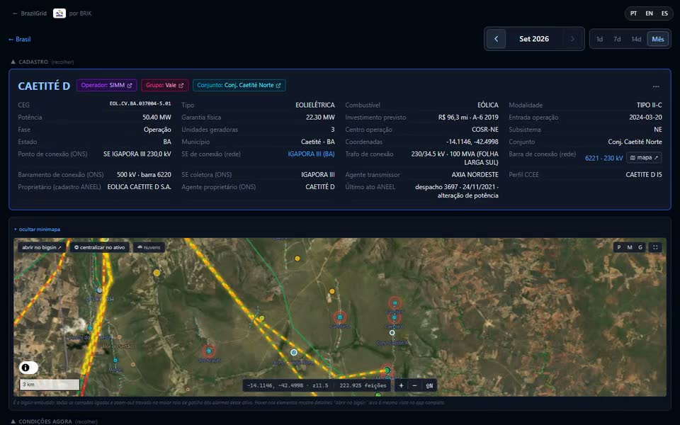Image resolution: width=680 pixels, height=425 pixels.
Task: Select the 7d time range
Action: [617, 39]
